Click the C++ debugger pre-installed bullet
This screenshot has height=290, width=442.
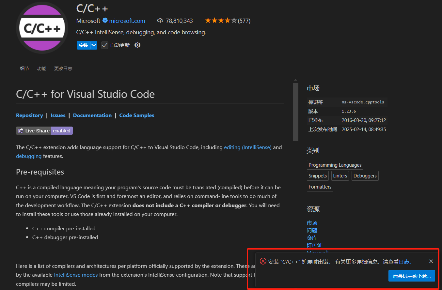tap(65, 237)
